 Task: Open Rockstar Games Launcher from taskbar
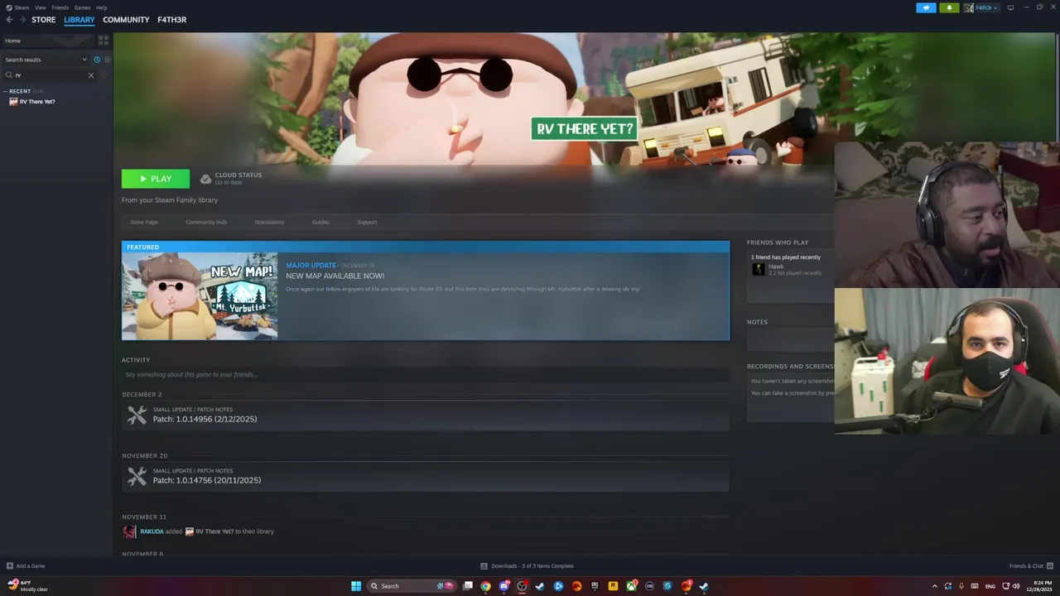[x=613, y=586]
